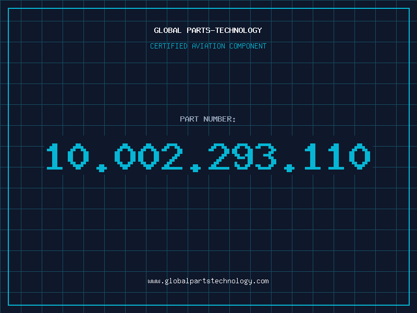Select the final "110" segment of part number
This screenshot has height=313, width=417.
click(x=337, y=156)
